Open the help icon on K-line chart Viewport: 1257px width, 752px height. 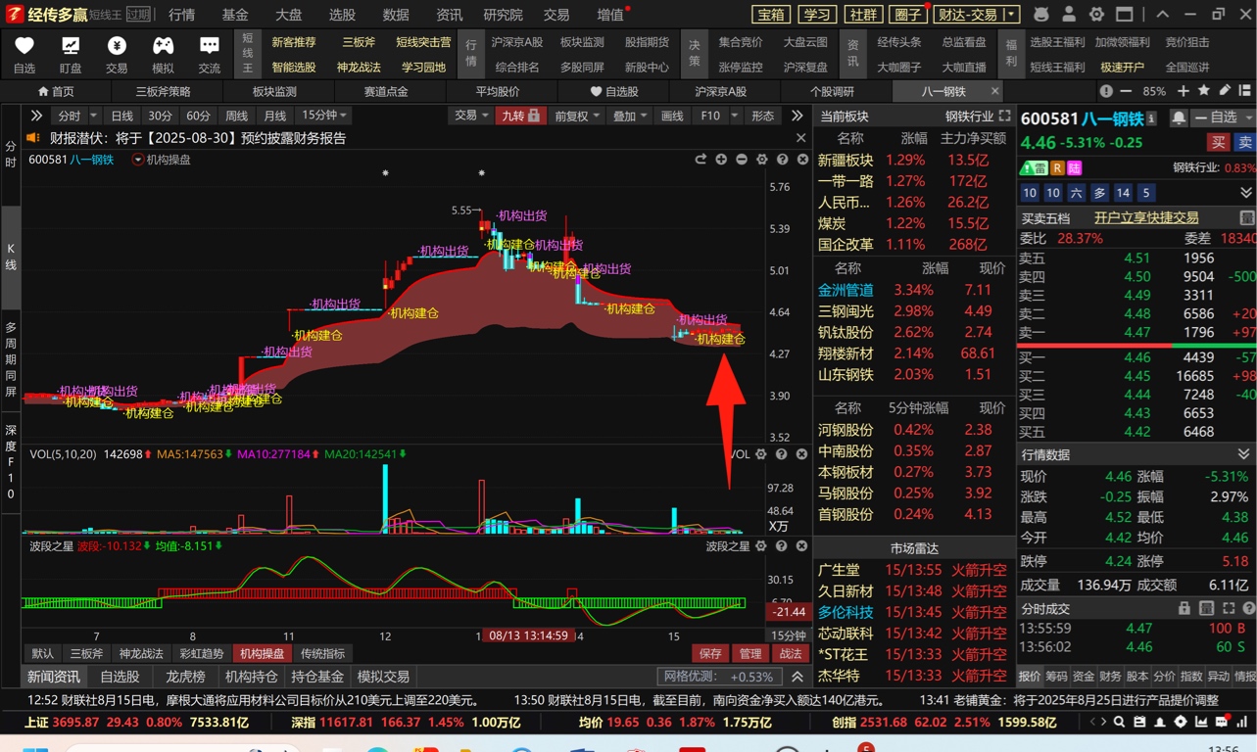click(782, 159)
